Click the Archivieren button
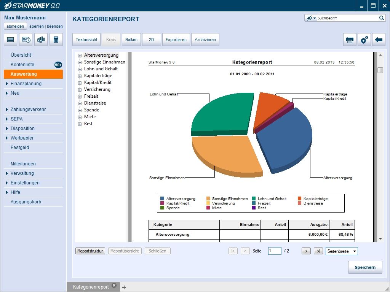The width and height of the screenshot is (390, 292). click(x=205, y=40)
